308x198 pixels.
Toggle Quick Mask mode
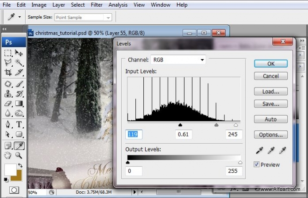(14, 190)
